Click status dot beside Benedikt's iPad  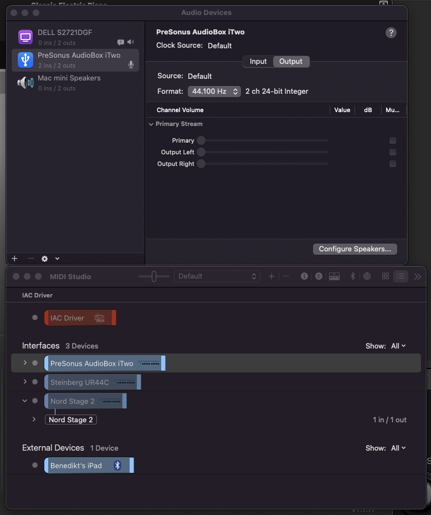point(35,465)
